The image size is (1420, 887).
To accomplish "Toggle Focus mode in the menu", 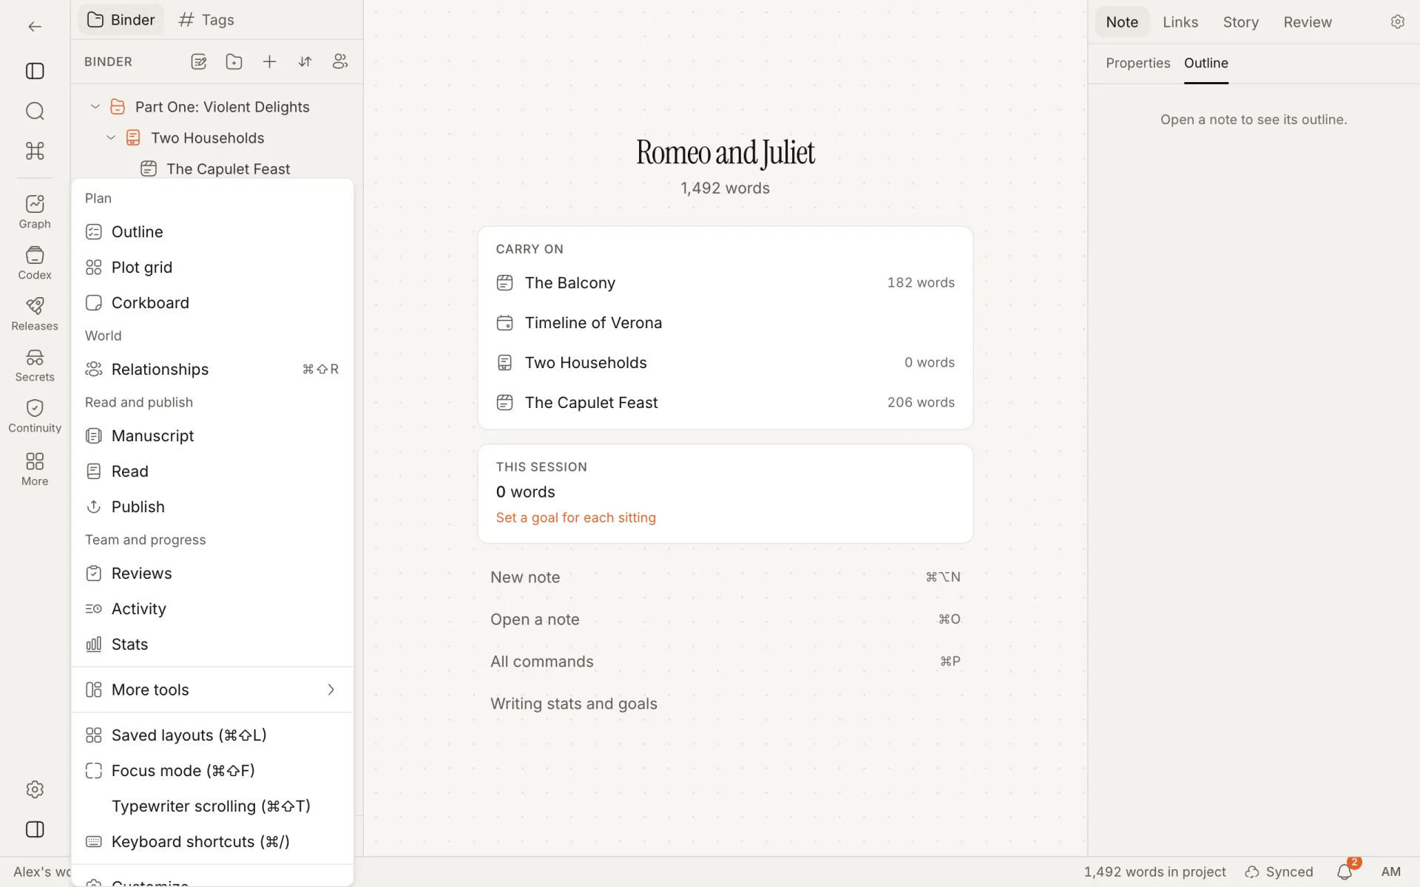I will tap(212, 771).
